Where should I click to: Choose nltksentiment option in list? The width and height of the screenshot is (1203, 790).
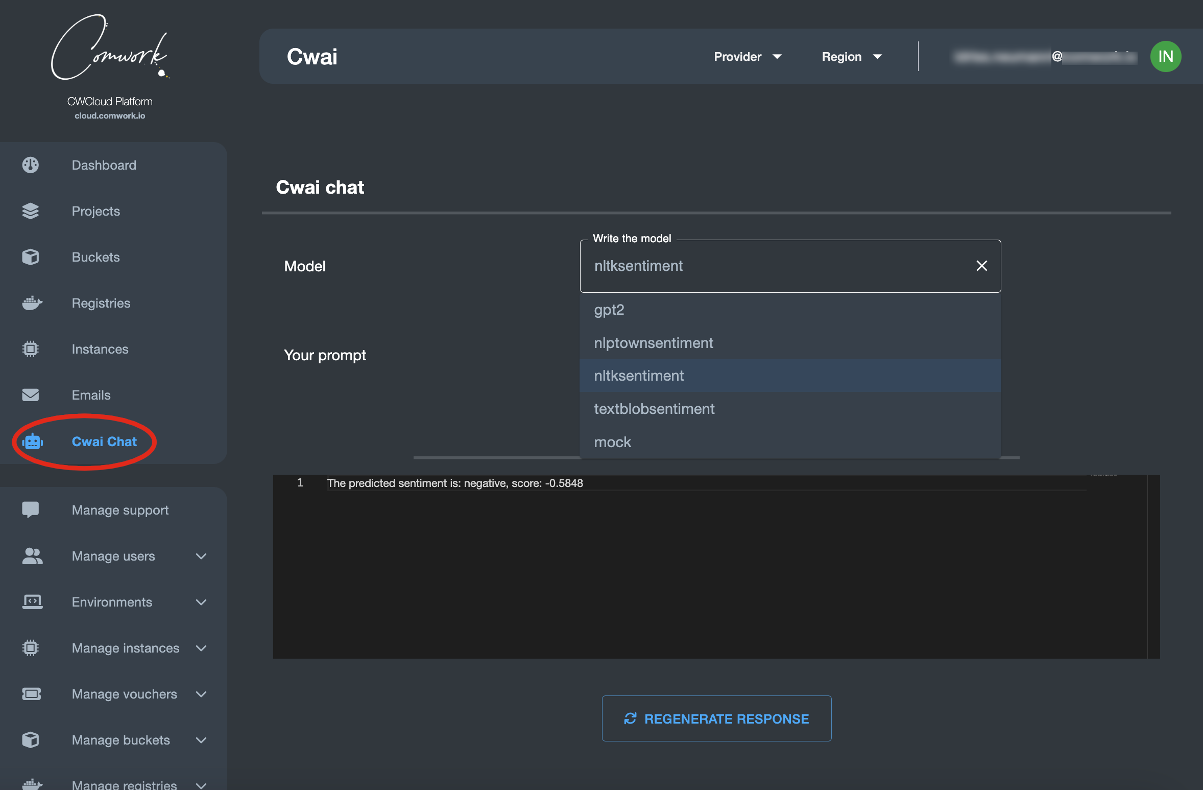(x=790, y=376)
